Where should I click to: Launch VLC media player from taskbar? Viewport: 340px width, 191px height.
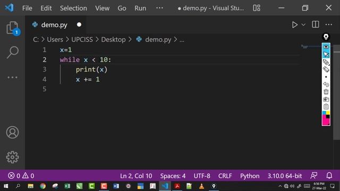pos(201,186)
